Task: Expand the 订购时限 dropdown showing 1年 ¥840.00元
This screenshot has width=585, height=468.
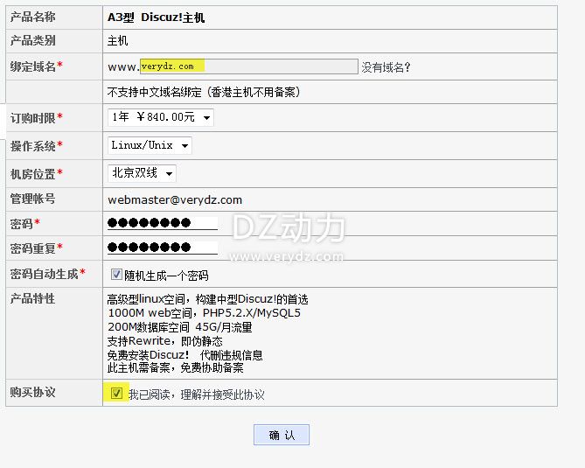Action: click(x=161, y=117)
